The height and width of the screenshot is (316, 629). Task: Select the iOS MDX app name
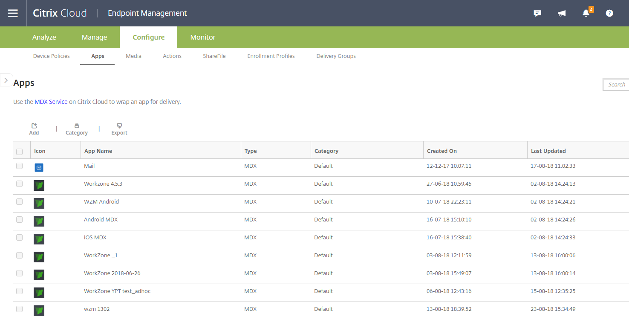point(95,237)
